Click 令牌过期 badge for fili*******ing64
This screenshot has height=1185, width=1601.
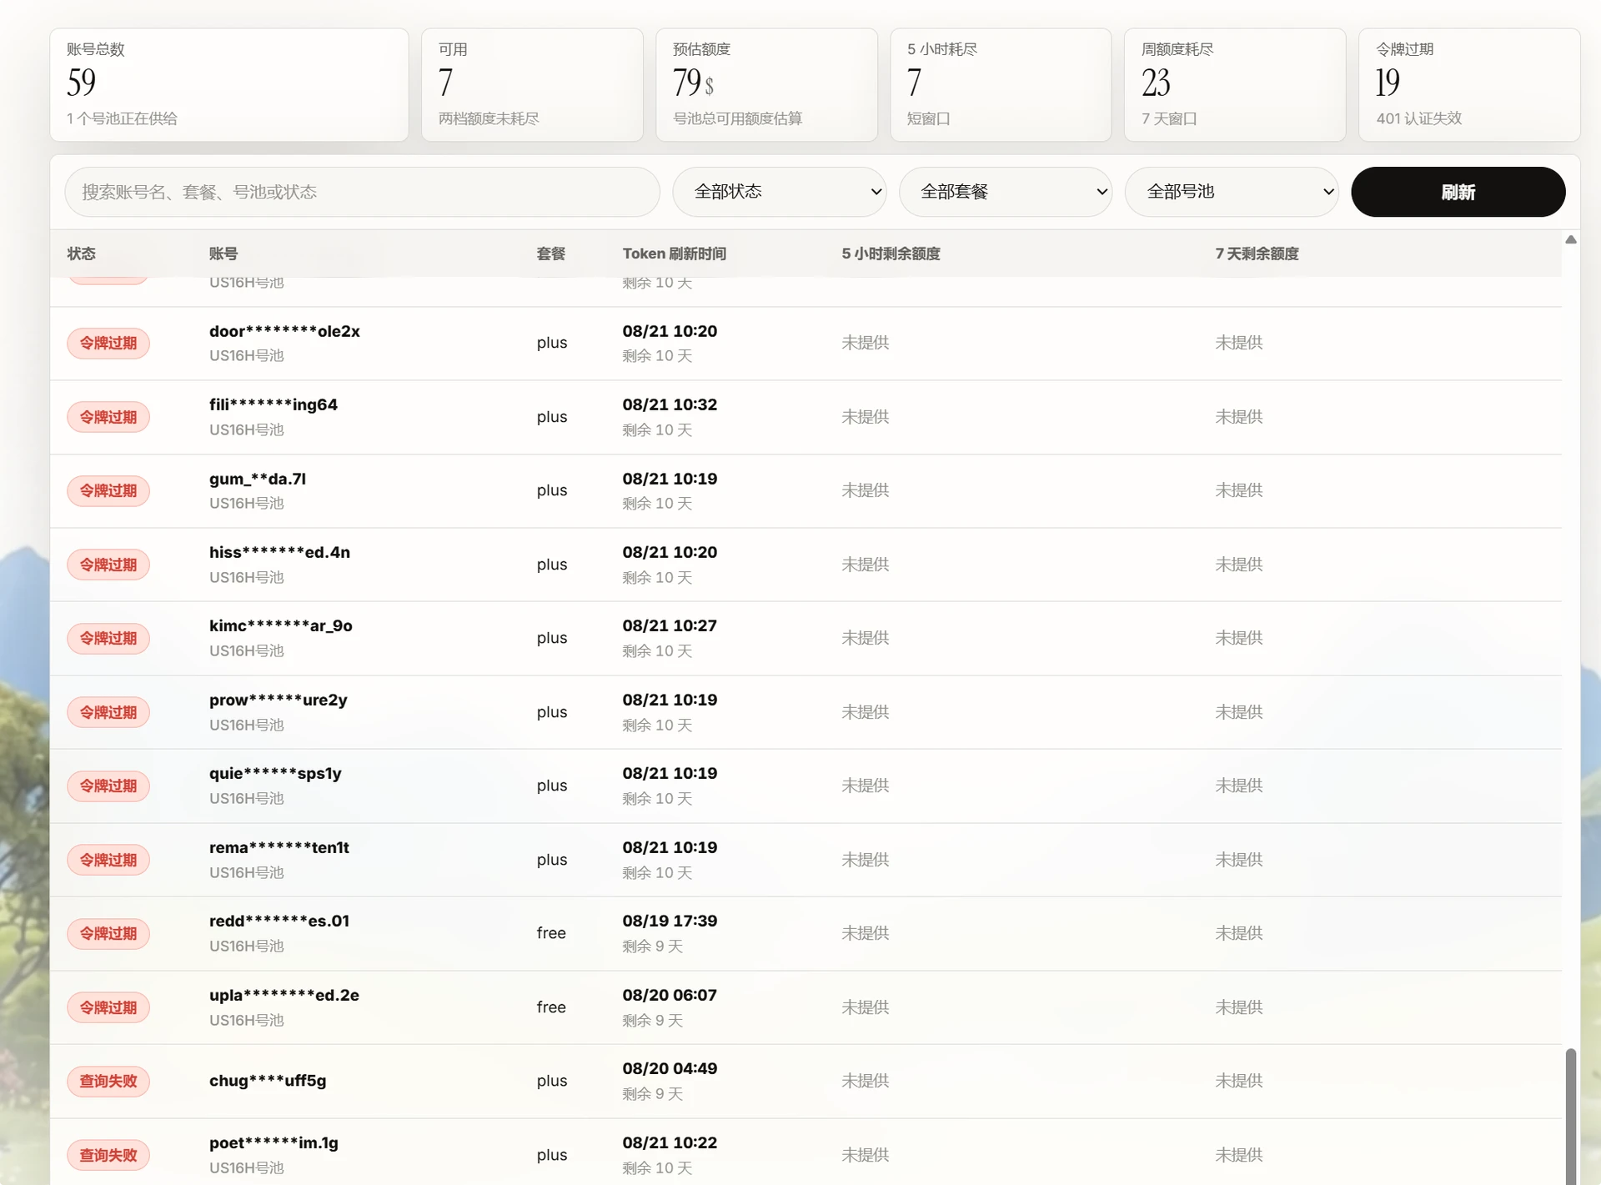[108, 417]
